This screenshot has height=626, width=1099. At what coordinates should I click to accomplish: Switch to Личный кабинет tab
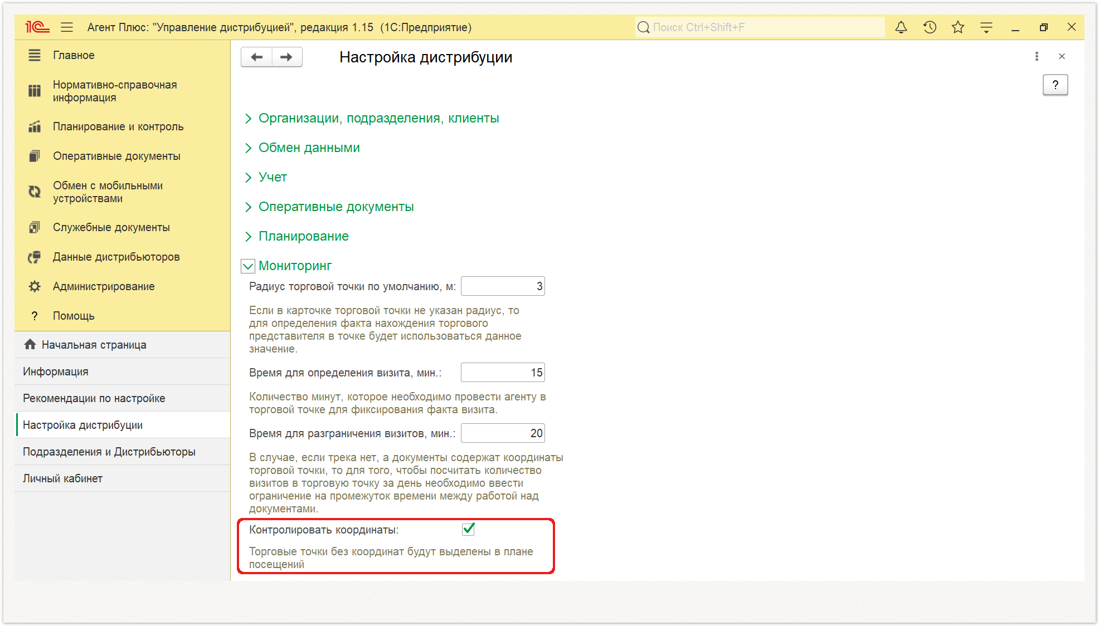pos(123,478)
